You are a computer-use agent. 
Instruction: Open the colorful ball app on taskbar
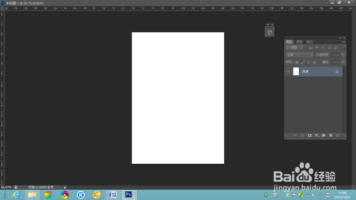[x=48, y=195]
